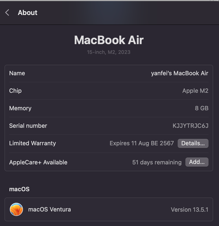Click the Memory row label
Screen dimensions: 219x226
tap(21, 108)
